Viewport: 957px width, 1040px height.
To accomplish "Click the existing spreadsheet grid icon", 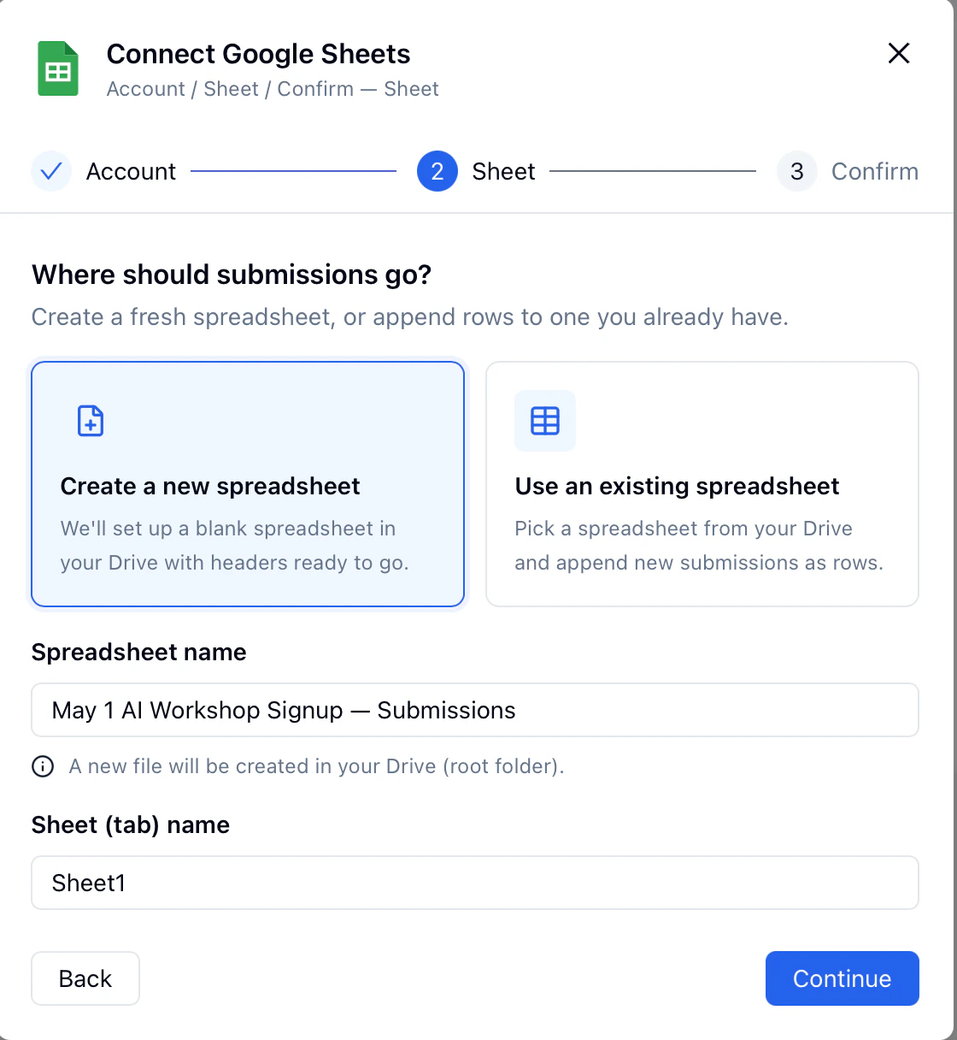I will [x=544, y=421].
